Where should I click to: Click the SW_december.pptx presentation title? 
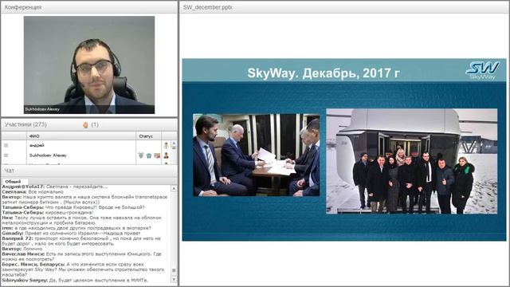tap(207, 7)
